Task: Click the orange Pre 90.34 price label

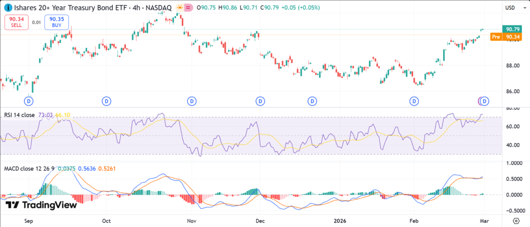Action: pos(505,37)
